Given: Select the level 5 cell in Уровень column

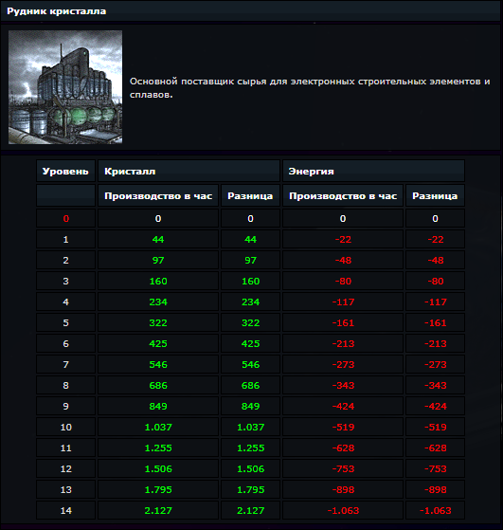Looking at the screenshot, I should pos(65,322).
